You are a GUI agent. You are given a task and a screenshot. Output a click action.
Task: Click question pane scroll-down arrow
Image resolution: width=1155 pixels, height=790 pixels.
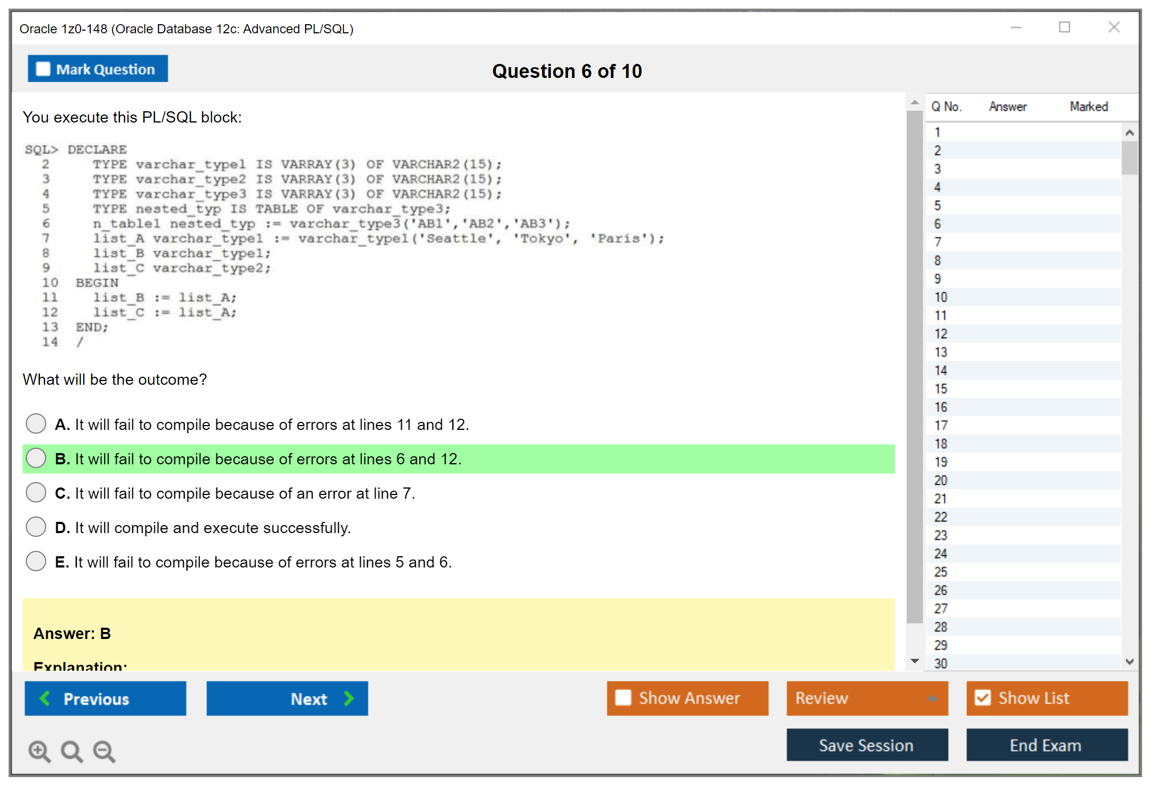point(914,661)
